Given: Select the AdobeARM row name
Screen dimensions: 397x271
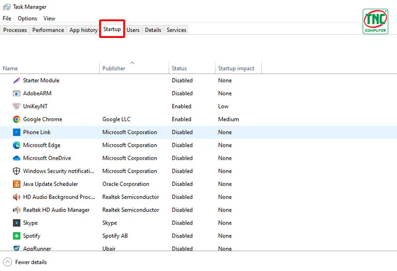Looking at the screenshot, I should click(x=37, y=93).
